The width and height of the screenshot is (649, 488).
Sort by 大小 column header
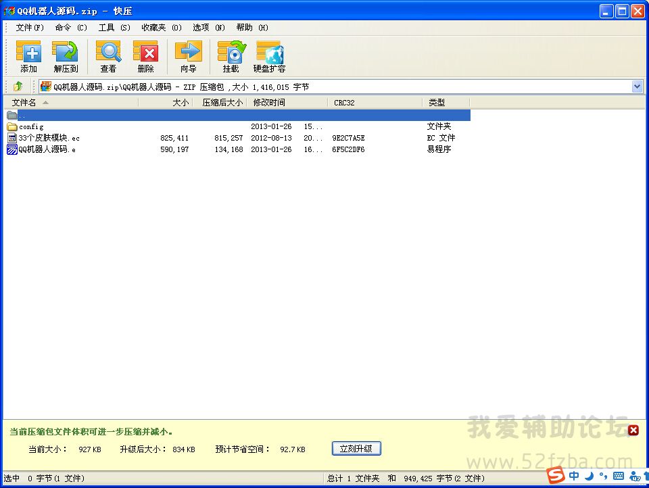(x=166, y=102)
